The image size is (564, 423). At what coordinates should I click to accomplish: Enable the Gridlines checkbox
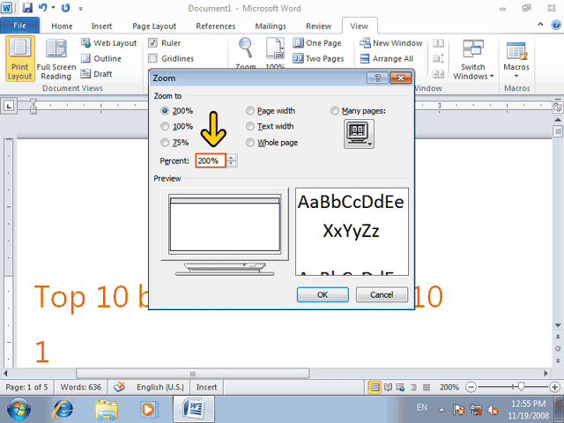(152, 58)
